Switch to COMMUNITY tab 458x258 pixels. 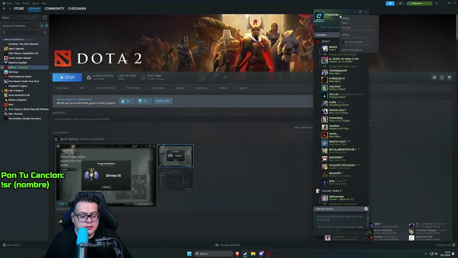tap(54, 8)
